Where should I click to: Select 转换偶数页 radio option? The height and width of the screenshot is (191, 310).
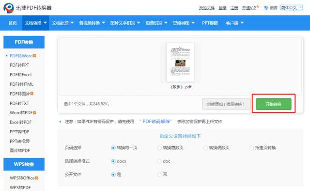[x=205, y=148]
